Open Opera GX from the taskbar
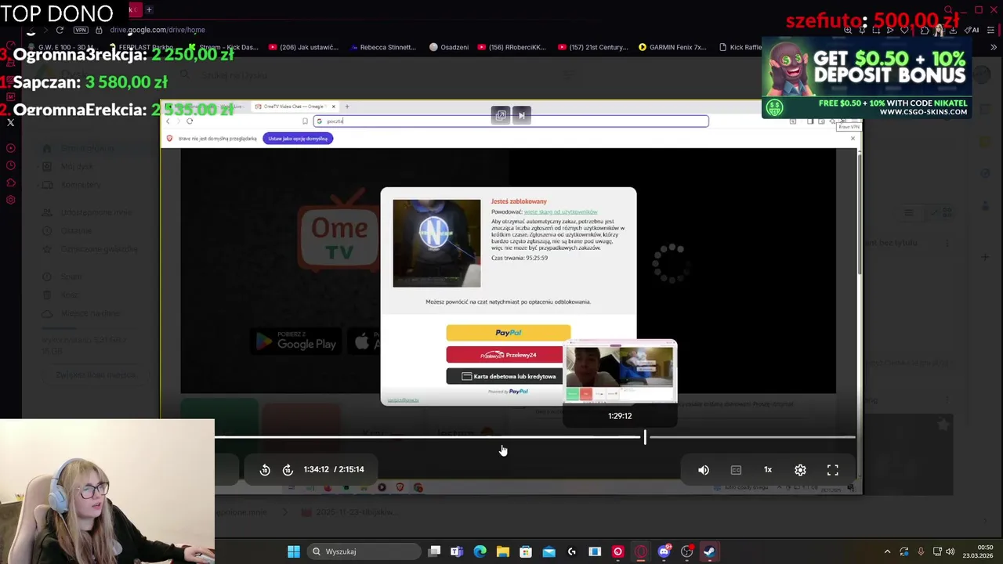Screen dimensions: 1003x564 tap(641, 551)
